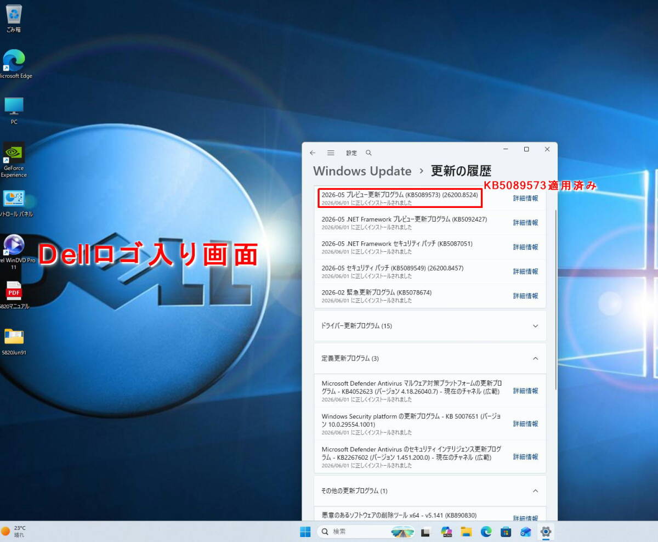The image size is (658, 542).
Task: Open details link for KB890830 removal tool
Action: coord(525,518)
